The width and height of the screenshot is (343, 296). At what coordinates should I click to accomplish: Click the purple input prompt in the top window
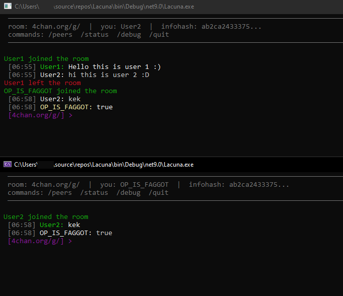click(x=40, y=115)
